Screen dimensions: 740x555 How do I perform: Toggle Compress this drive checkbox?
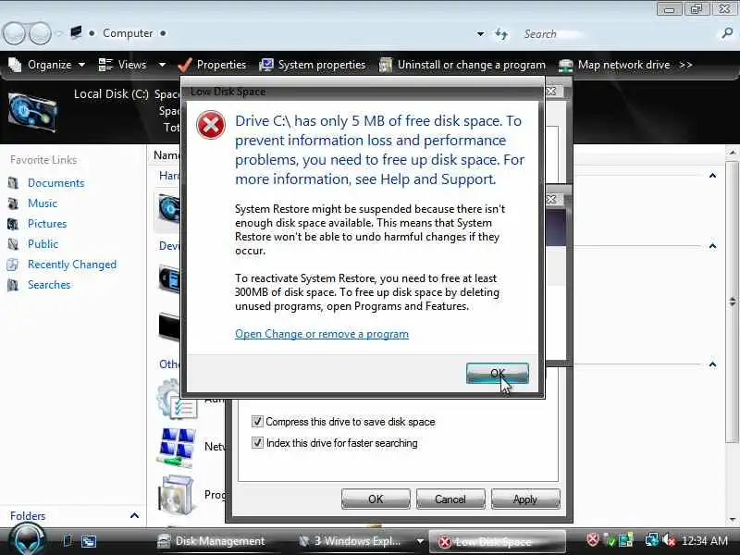click(x=257, y=421)
